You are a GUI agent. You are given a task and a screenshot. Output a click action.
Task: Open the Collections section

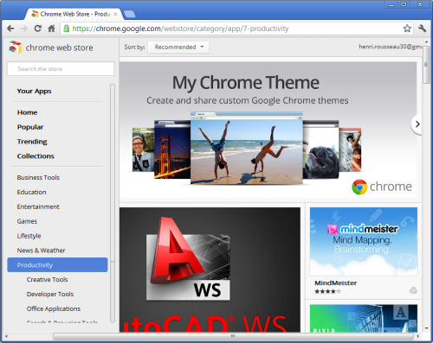36,156
